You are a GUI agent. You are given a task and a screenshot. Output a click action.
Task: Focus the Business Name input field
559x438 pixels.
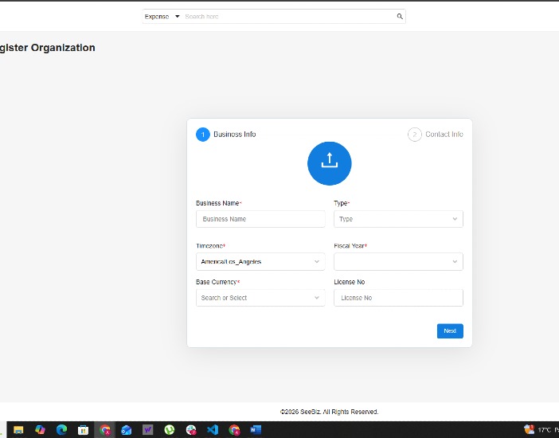coord(260,219)
